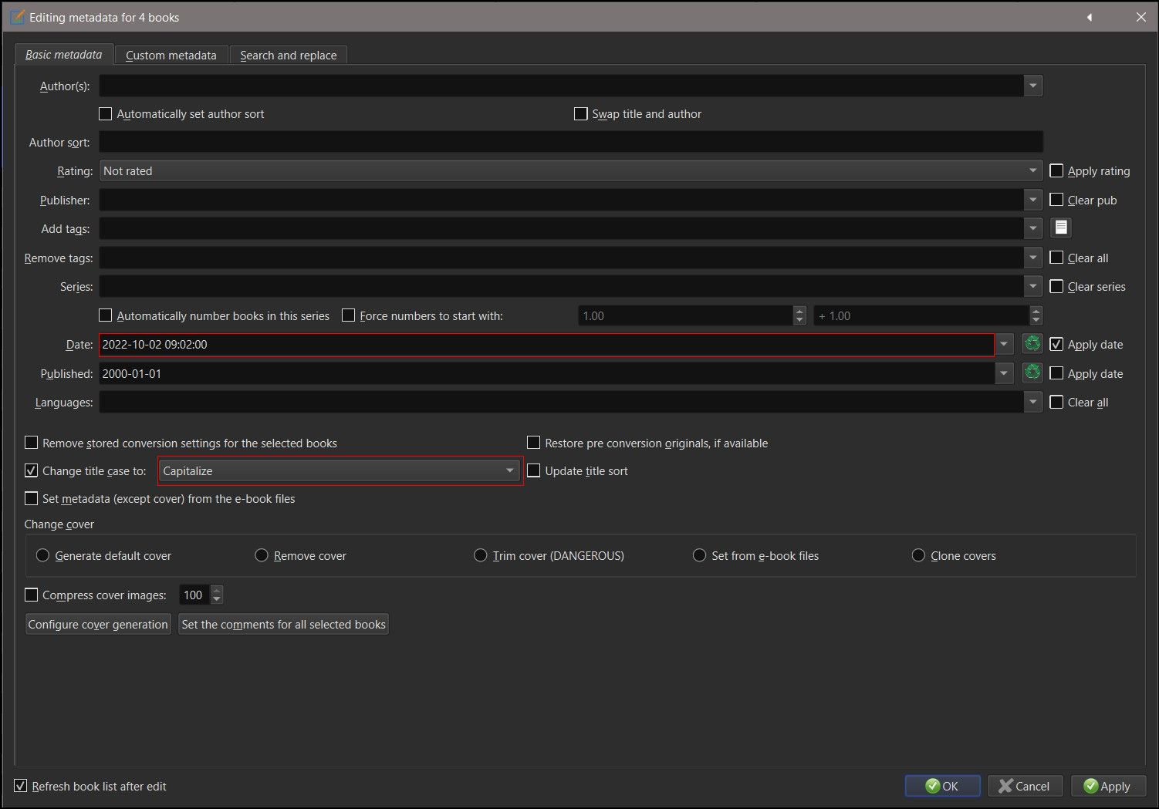Image resolution: width=1159 pixels, height=809 pixels.
Task: Click the series start number 1.00 spinner arrows
Action: (799, 315)
